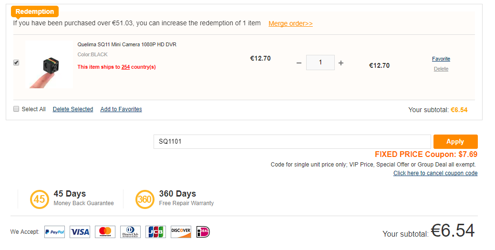Screen dimensions: 495x250
Task: Click the Discover card icon
Action: 181,232
